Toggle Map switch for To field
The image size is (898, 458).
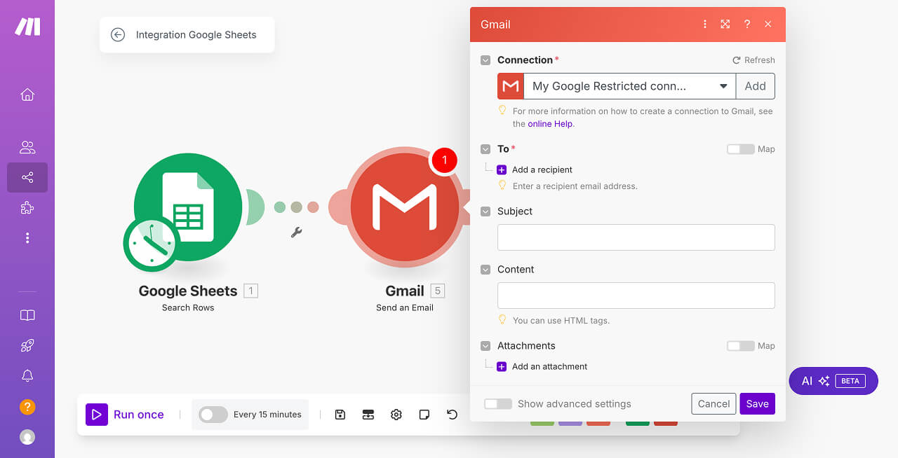tap(740, 149)
